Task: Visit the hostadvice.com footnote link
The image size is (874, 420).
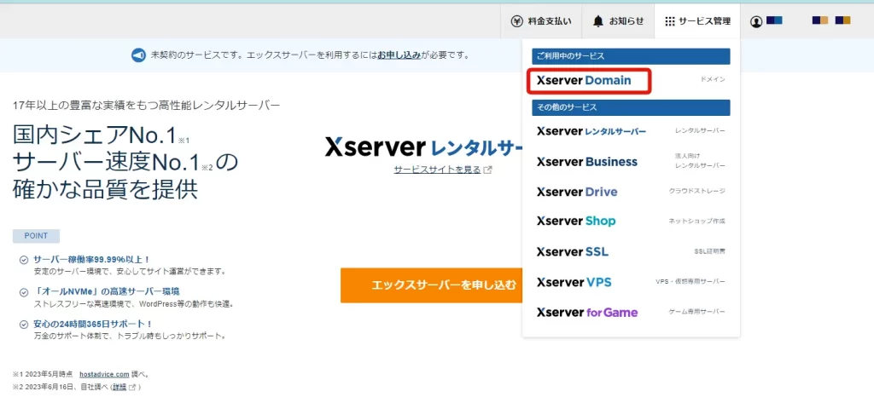Action: point(104,374)
